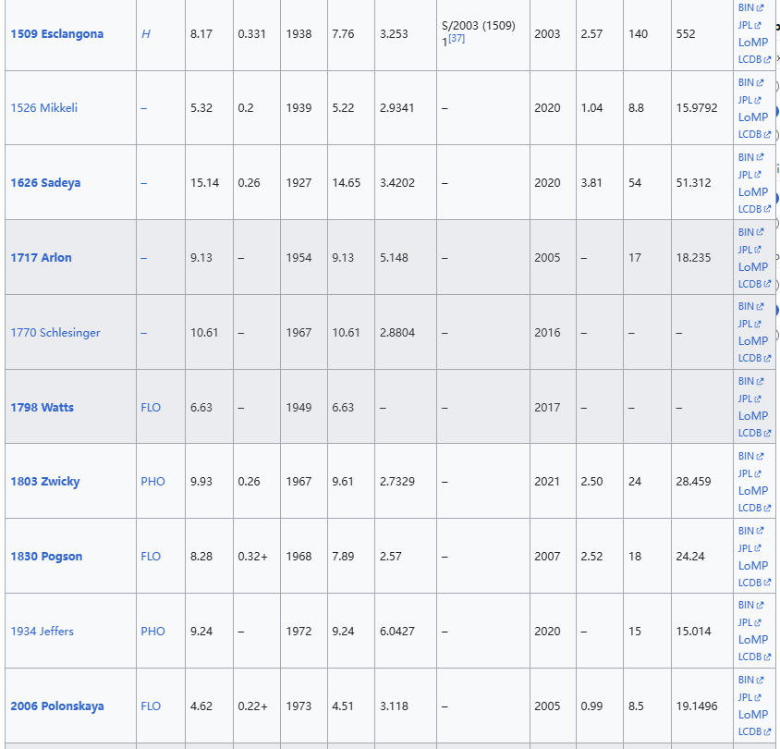The height and width of the screenshot is (749, 780).
Task: Click FLO family link in 1798 Watts row
Action: (x=151, y=408)
